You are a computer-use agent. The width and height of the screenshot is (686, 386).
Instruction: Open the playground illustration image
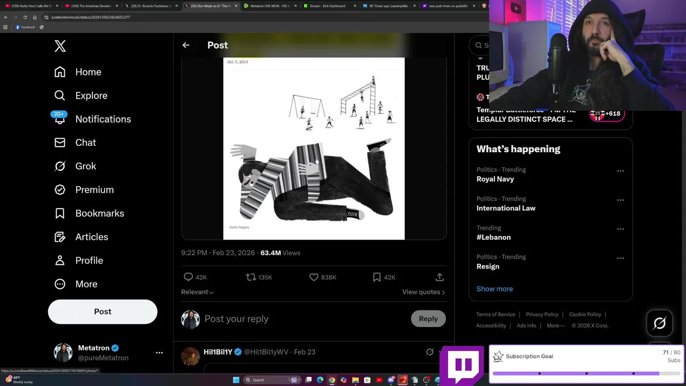coord(314,149)
